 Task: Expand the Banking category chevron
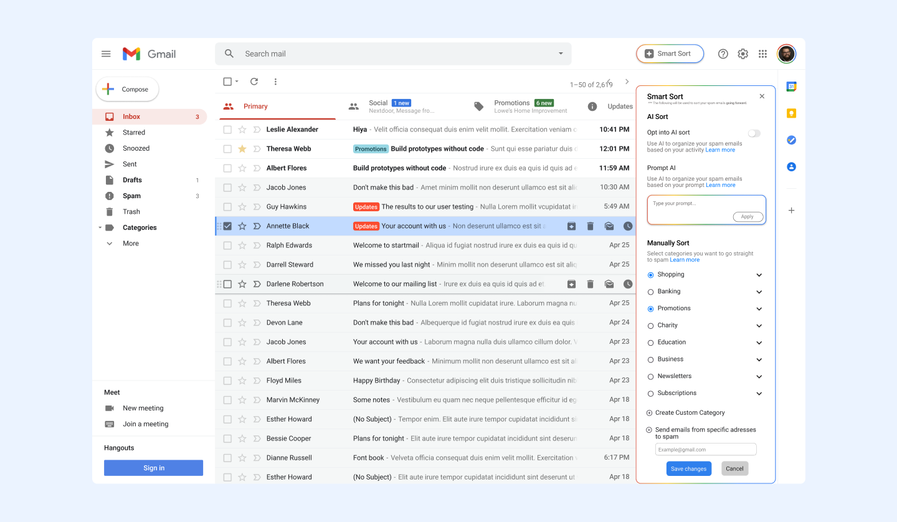(x=759, y=292)
